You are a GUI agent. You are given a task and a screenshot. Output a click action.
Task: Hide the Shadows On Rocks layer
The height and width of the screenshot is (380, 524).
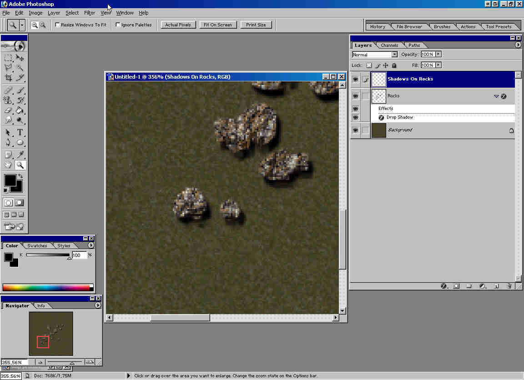[356, 79]
